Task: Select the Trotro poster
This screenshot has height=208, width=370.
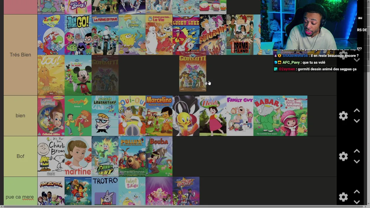Action: [x=105, y=191]
